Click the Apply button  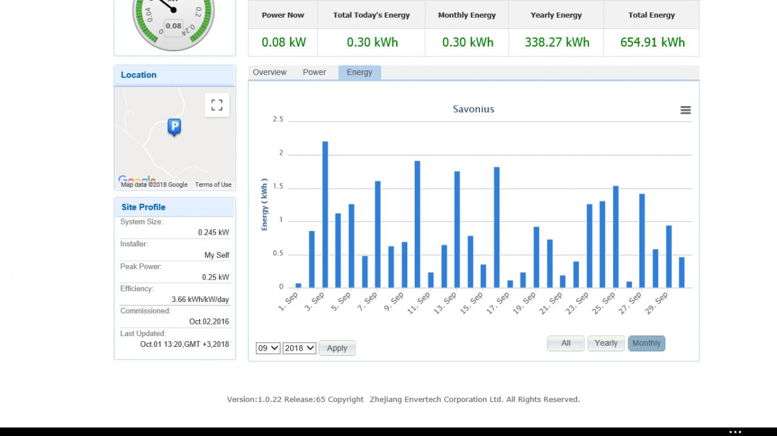[337, 348]
